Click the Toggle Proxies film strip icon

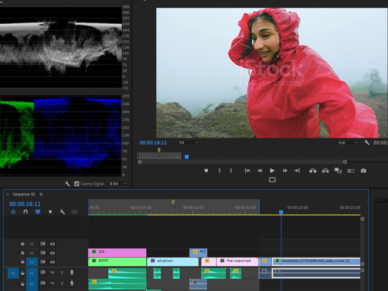[338, 170]
